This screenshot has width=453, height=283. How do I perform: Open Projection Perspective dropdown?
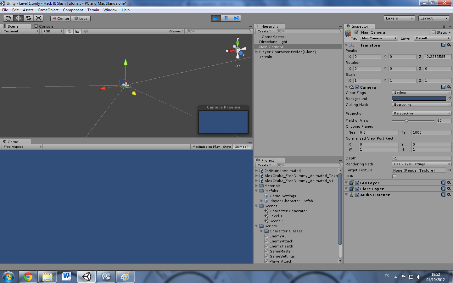(422, 114)
